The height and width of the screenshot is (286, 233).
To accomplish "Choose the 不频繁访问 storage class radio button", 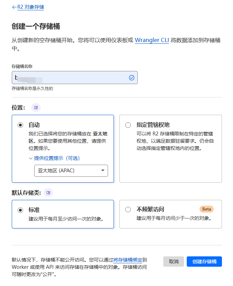I will (x=128, y=210).
